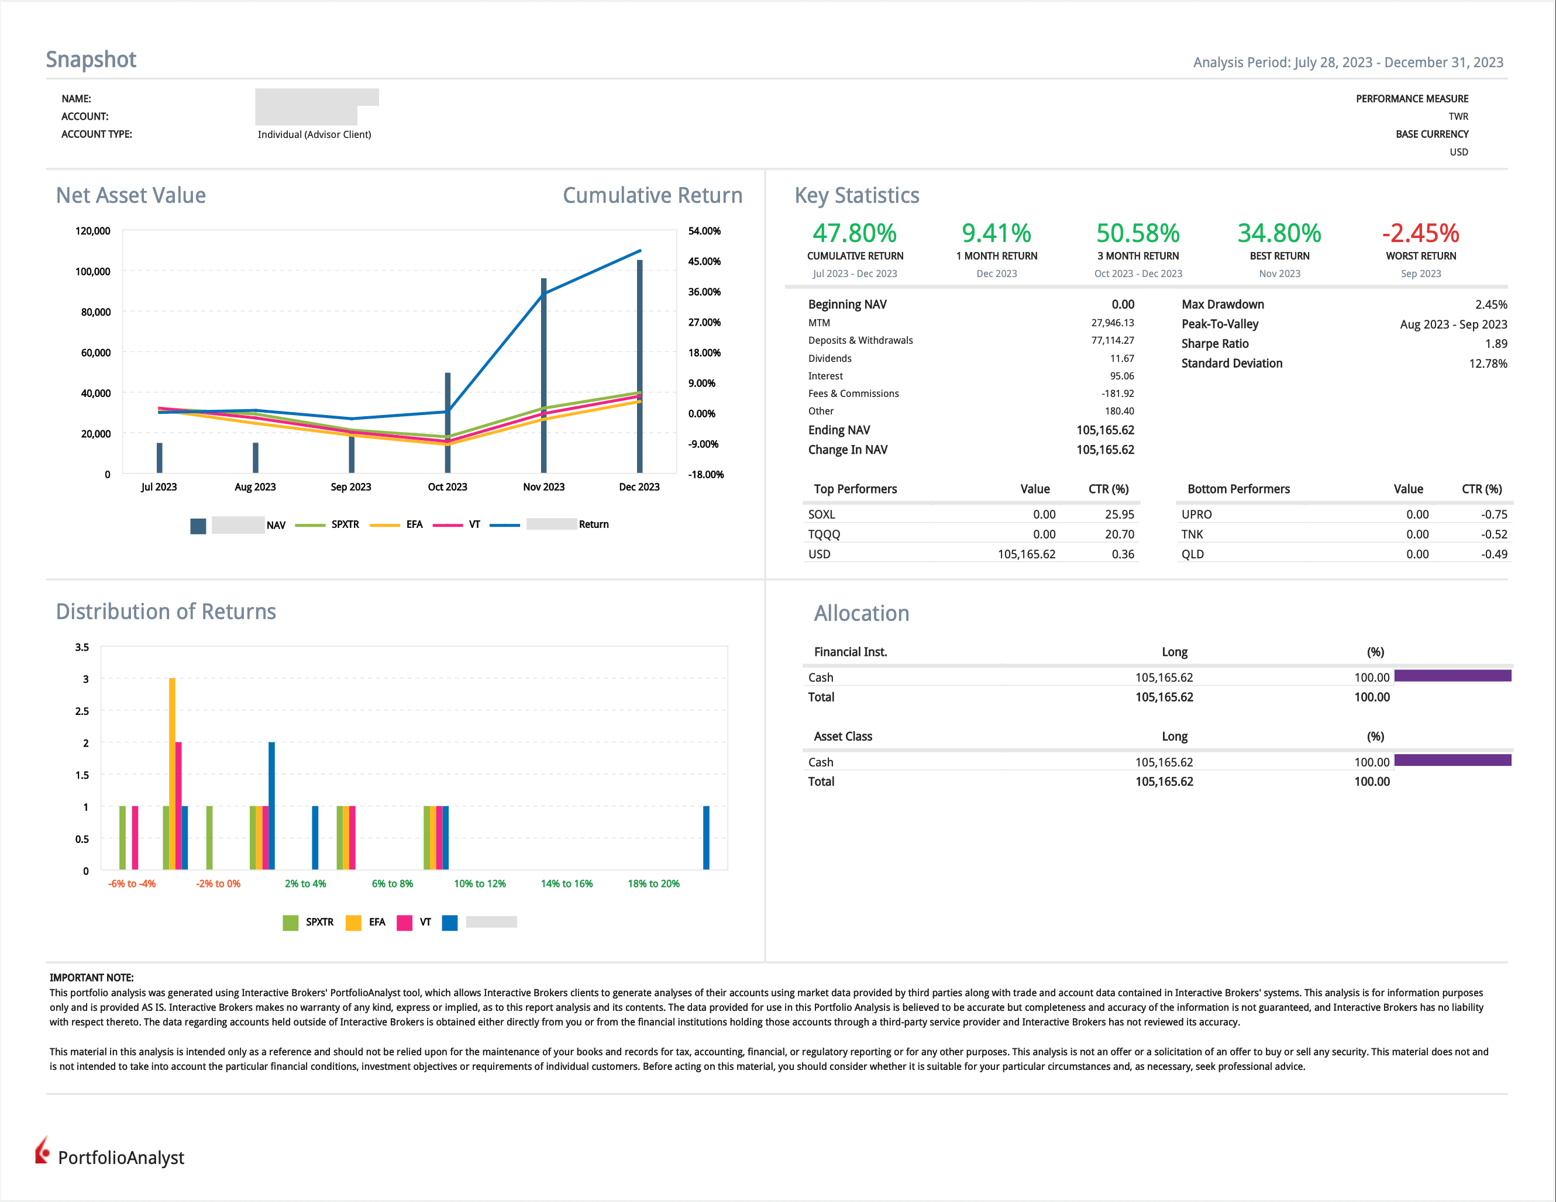1556x1202 pixels.
Task: Click the VT pink line legend marker
Action: click(447, 525)
